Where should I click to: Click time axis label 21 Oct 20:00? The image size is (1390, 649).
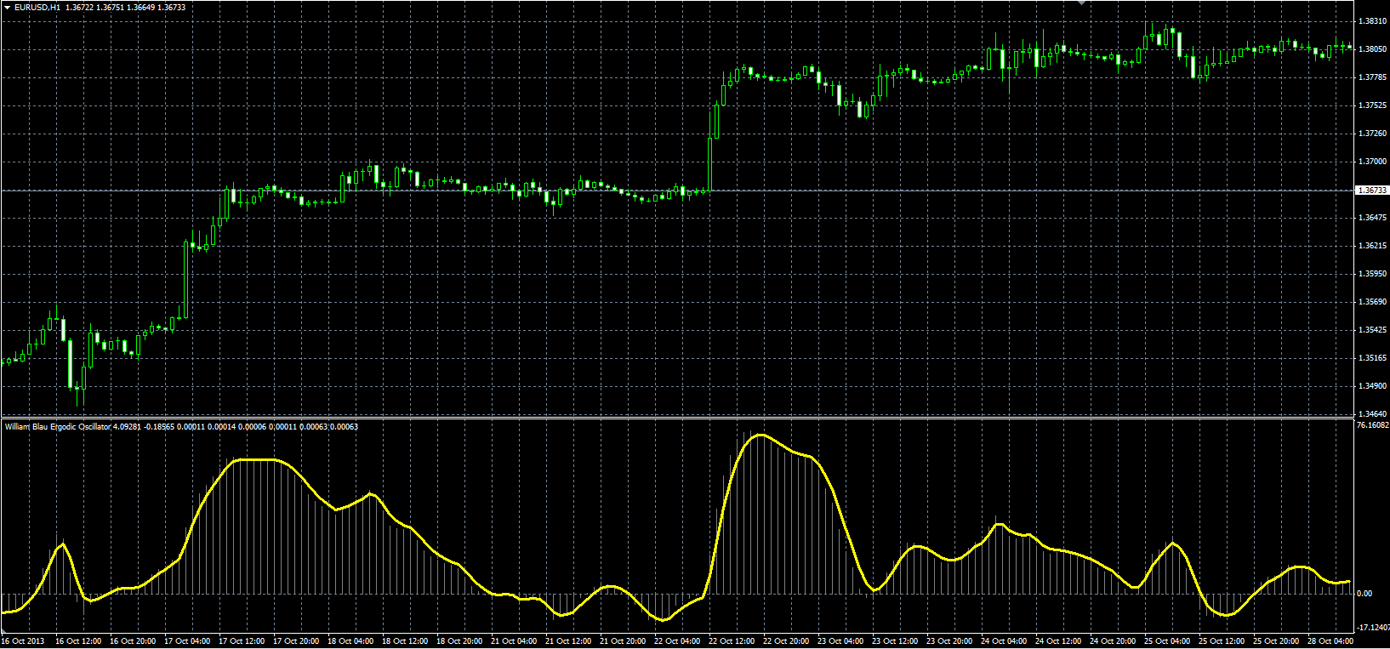pos(623,641)
